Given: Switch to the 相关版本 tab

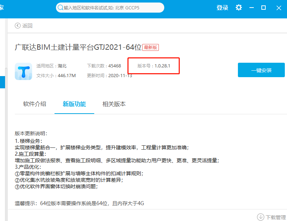Looking at the screenshot, I should (114, 104).
